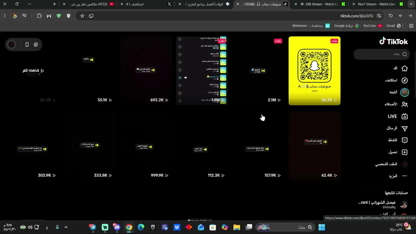Viewport: 416px width, 234px height.
Task: Switch to the الولاء tab
Action: click(204, 4)
